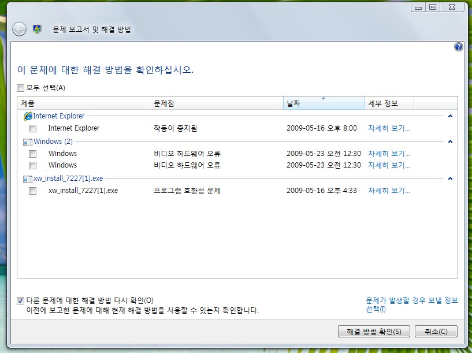
Task: Open 자세히 보기 for second Windows row
Action: coord(389,165)
